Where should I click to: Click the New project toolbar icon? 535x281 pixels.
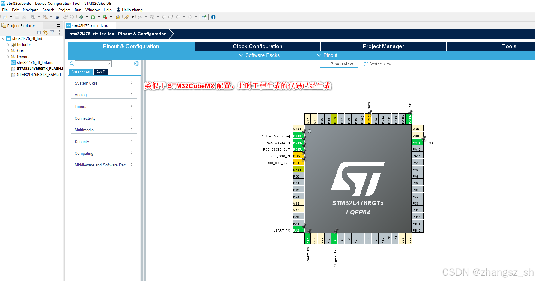[5, 17]
